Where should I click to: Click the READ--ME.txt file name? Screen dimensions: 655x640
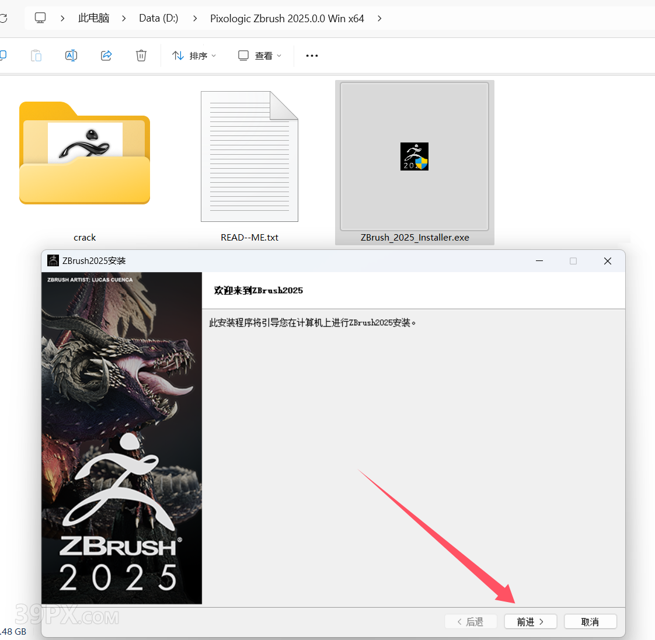pyautogui.click(x=249, y=237)
